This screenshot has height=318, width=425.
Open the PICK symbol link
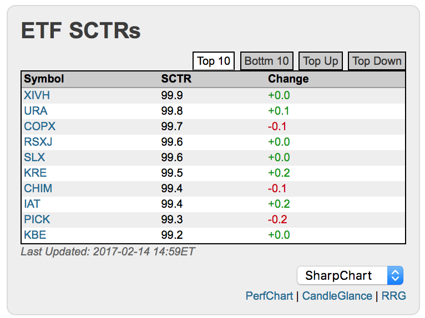pyautogui.click(x=37, y=219)
